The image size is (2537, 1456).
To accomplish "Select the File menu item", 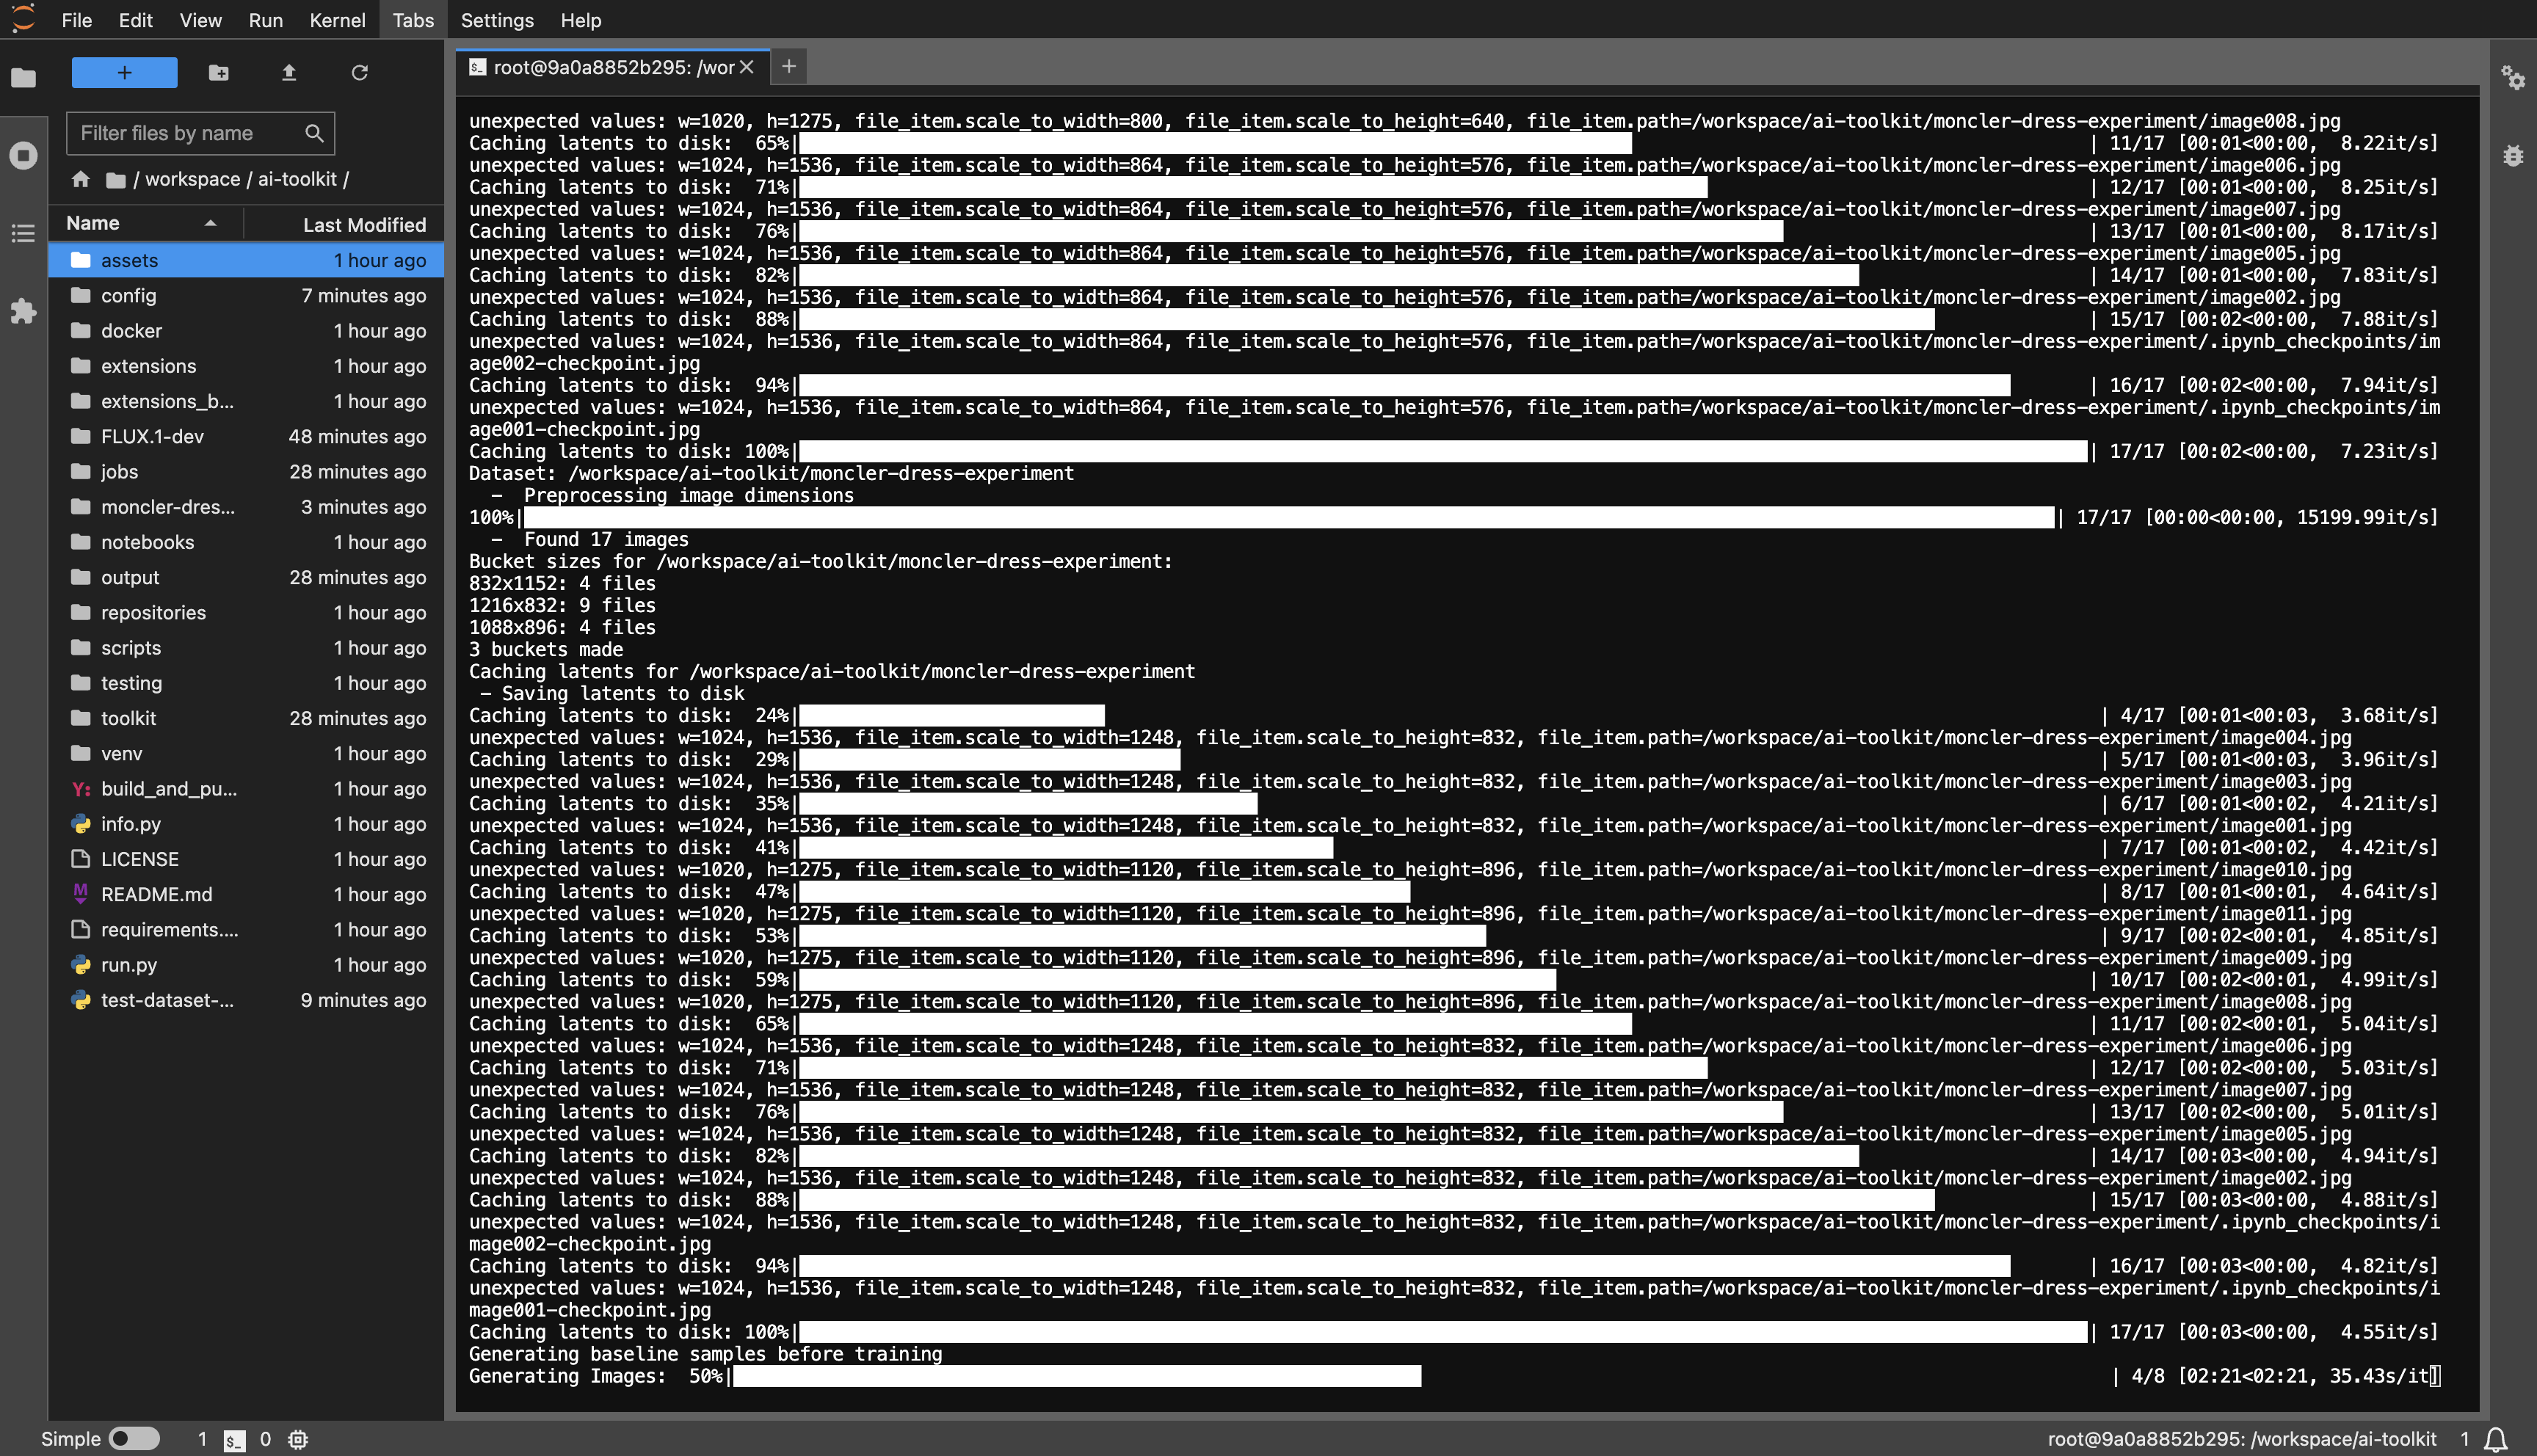I will (x=75, y=19).
